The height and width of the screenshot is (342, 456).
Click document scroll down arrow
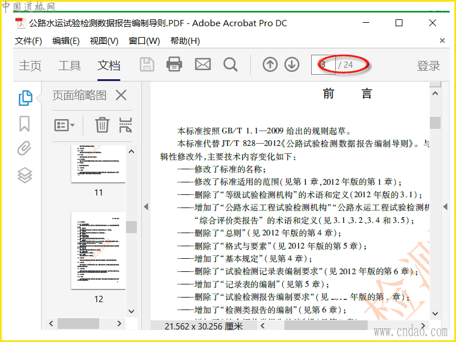click(x=435, y=313)
